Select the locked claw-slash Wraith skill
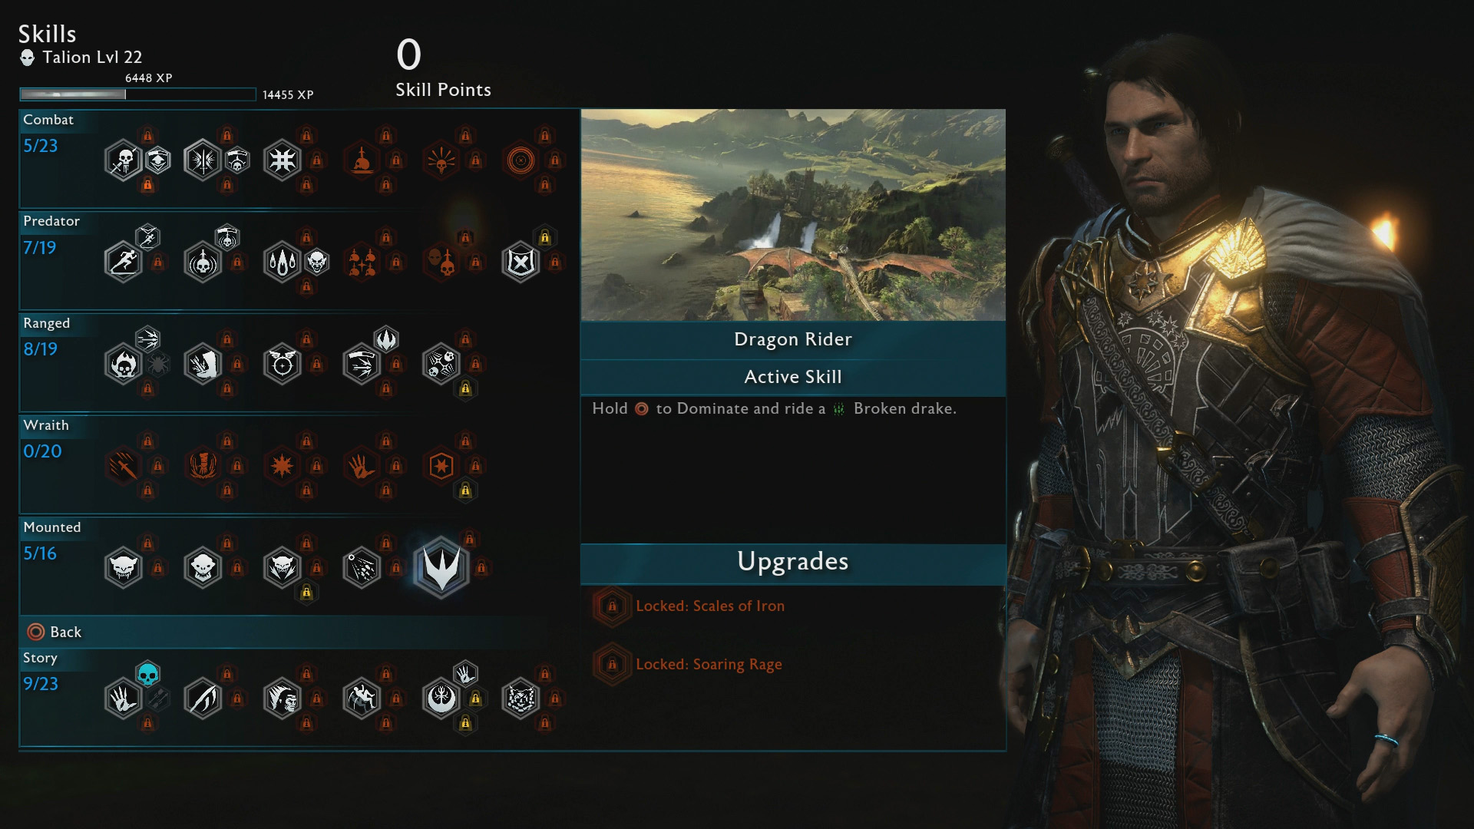Screen dimensions: 1474x829 pos(124,466)
